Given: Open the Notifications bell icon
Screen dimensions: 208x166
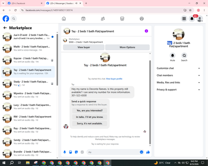Looking at the screenshot, I should point(192,19).
